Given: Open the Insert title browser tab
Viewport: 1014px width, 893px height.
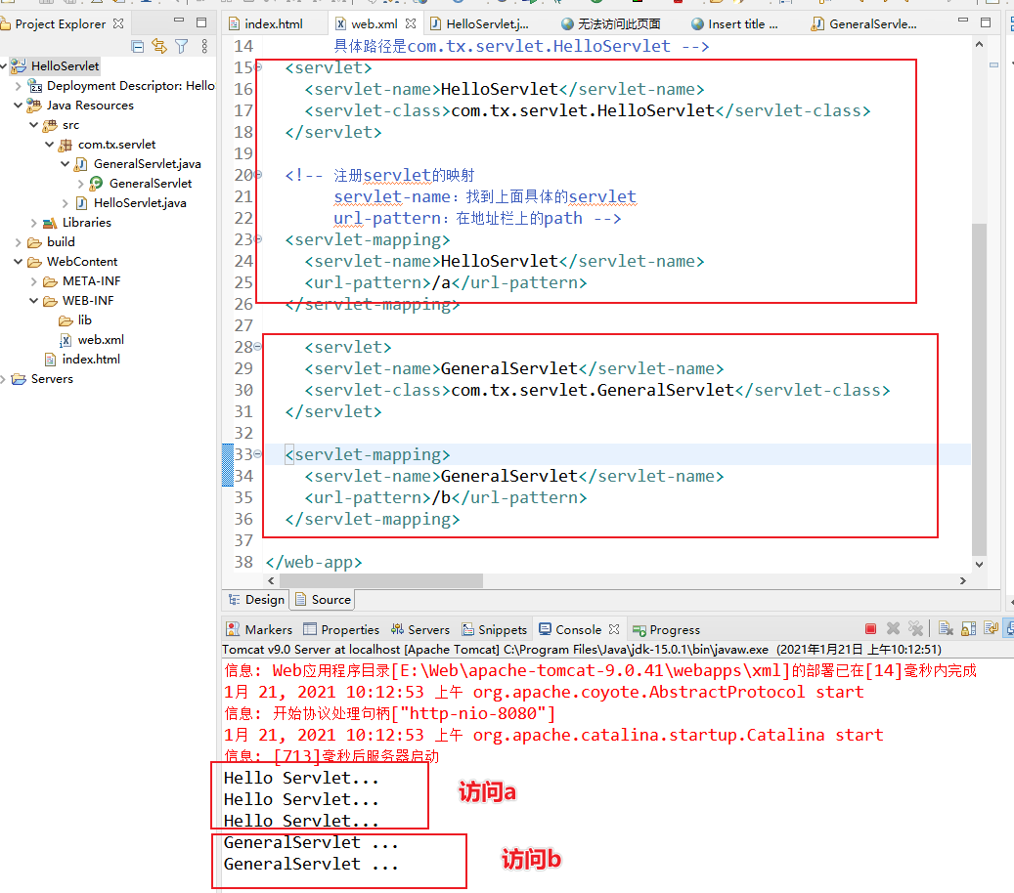Looking at the screenshot, I should (734, 23).
